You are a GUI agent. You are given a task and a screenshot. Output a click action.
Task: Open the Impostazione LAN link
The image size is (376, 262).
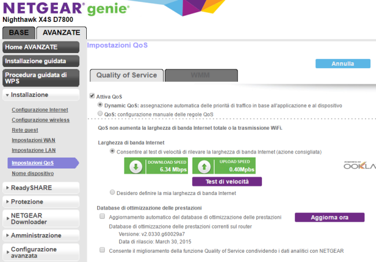click(x=34, y=150)
